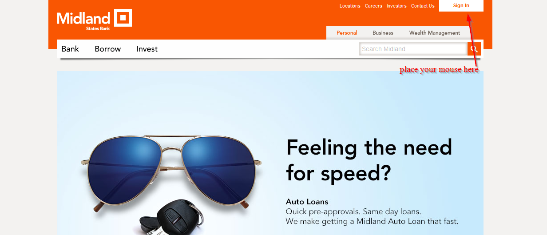Screen dimensions: 547x235
Task: Click the 'Quick pre-approvals. Same day loans.' text
Action: pyautogui.click(x=353, y=211)
